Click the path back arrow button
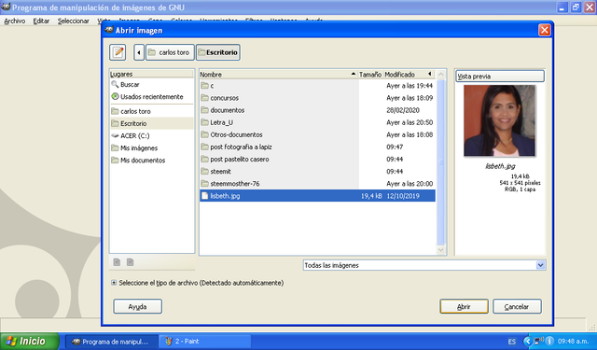This screenshot has width=597, height=350. [139, 52]
